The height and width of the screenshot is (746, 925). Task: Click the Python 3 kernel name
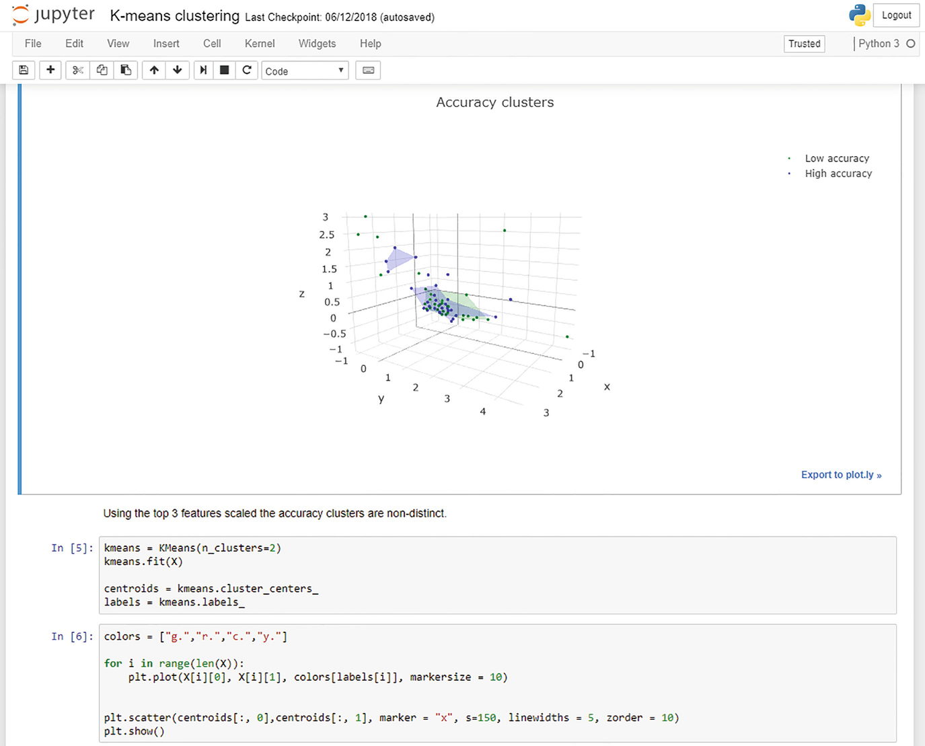point(879,44)
